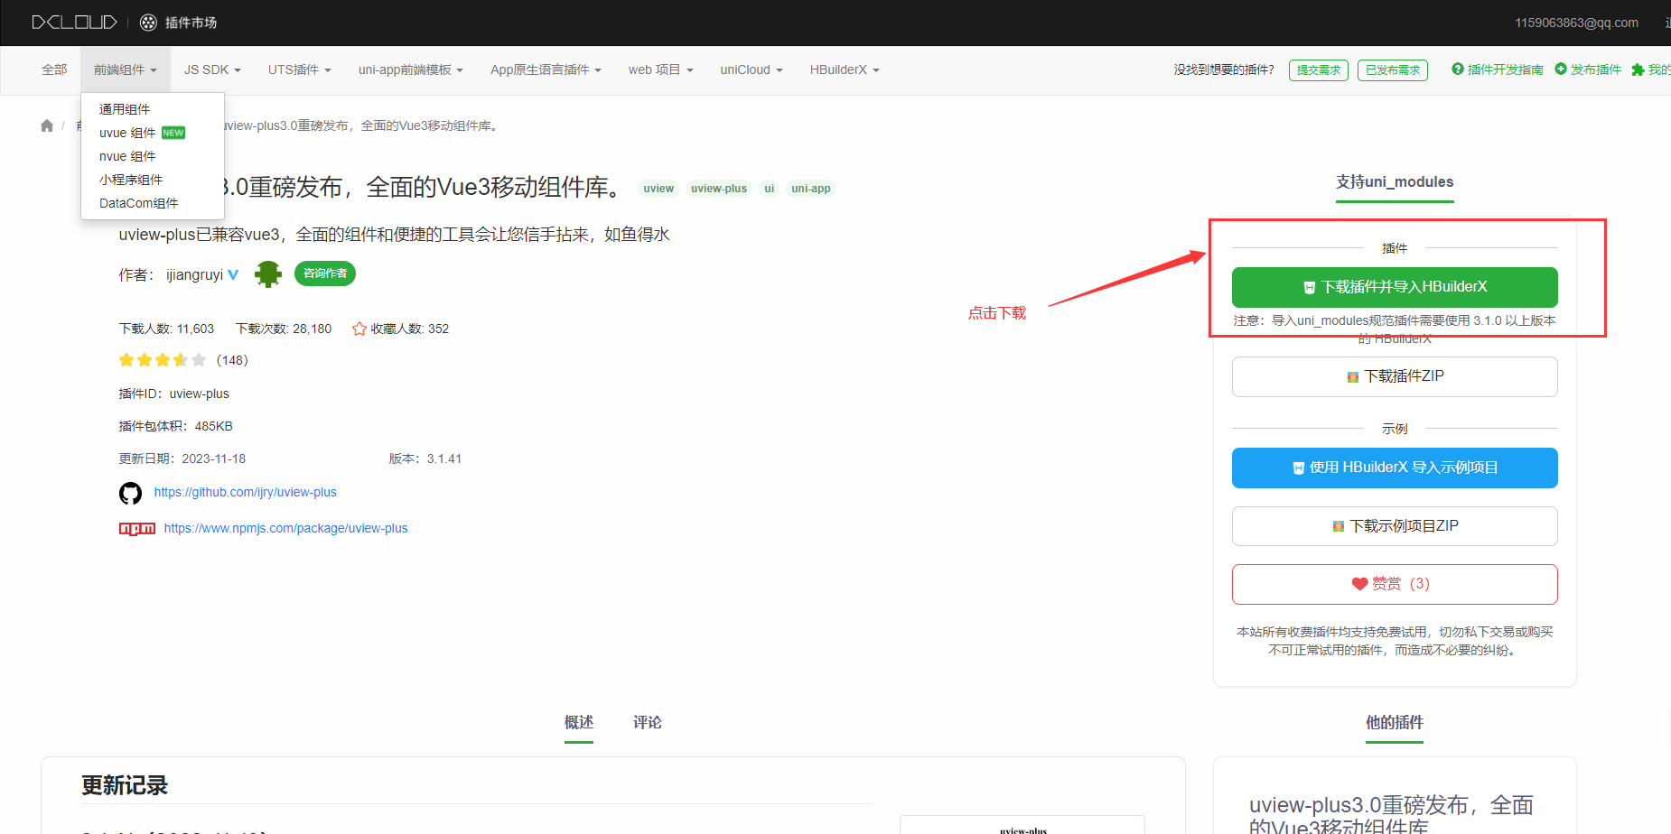Click the DCloud logo
The width and height of the screenshot is (1671, 834).
tap(74, 23)
